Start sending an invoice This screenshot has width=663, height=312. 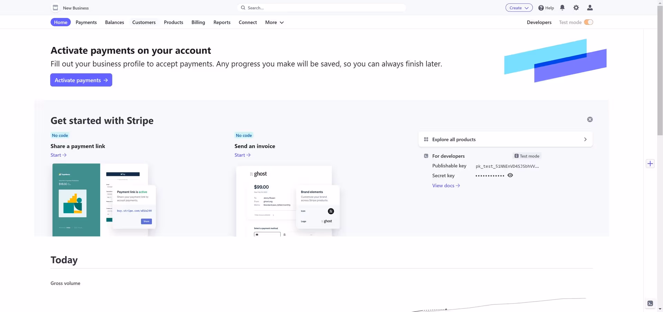point(242,155)
